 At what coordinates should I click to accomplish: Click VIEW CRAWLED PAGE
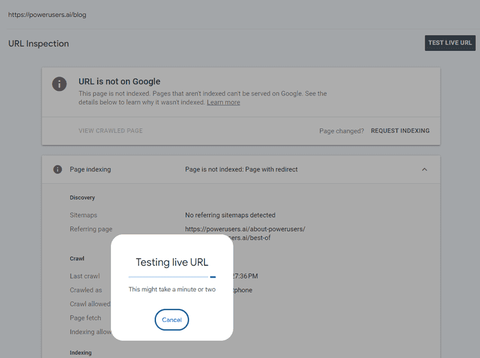110,131
